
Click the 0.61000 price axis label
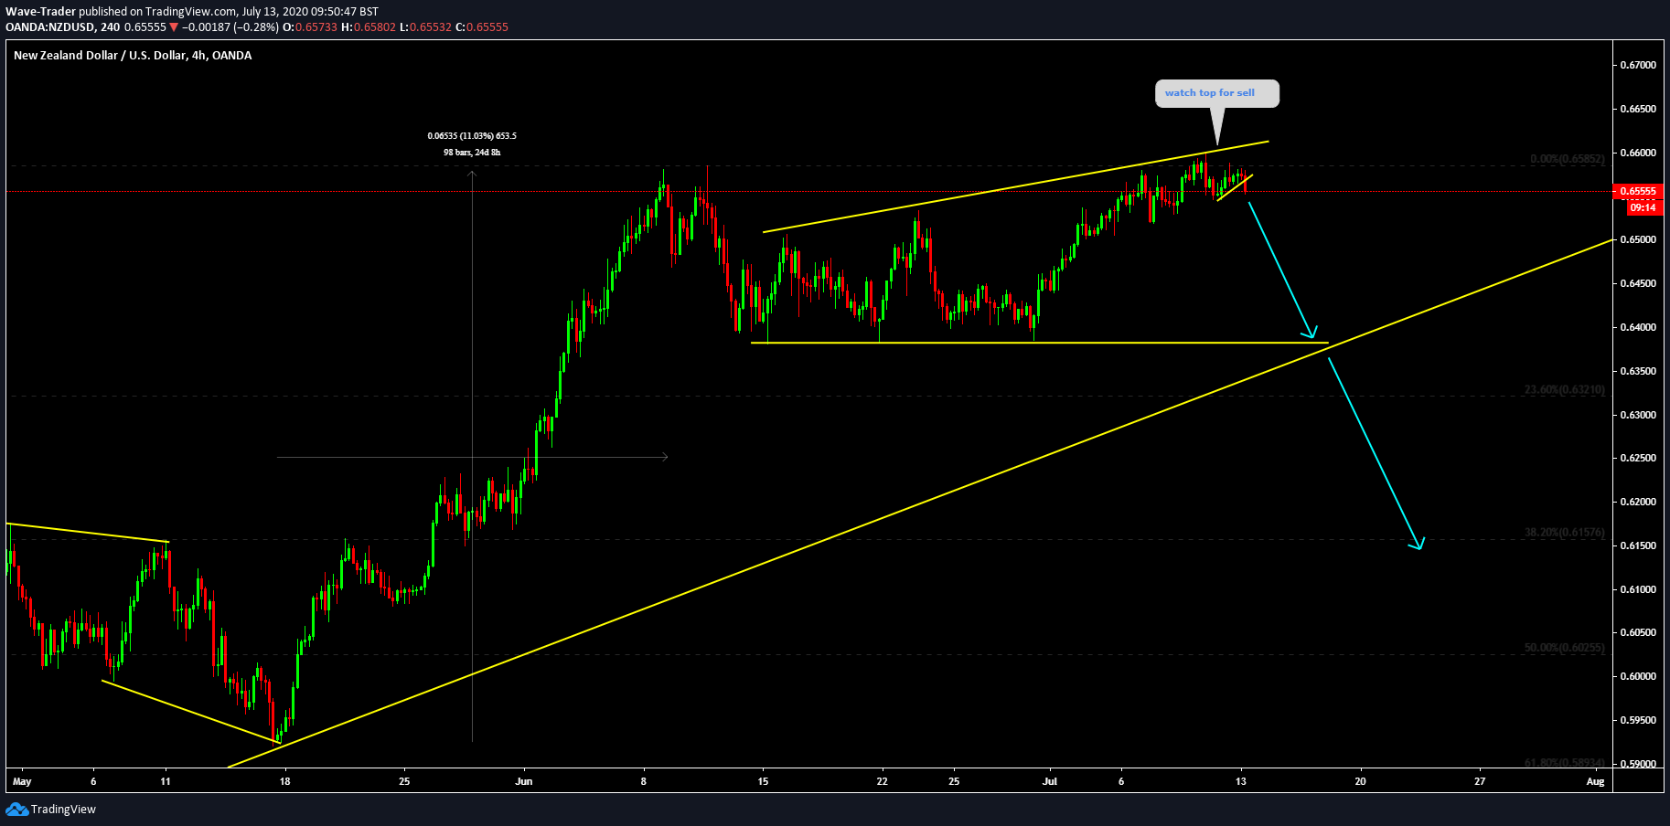coord(1638,589)
